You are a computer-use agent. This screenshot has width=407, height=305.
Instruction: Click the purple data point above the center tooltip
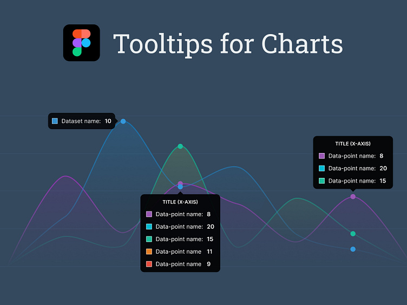click(x=180, y=183)
